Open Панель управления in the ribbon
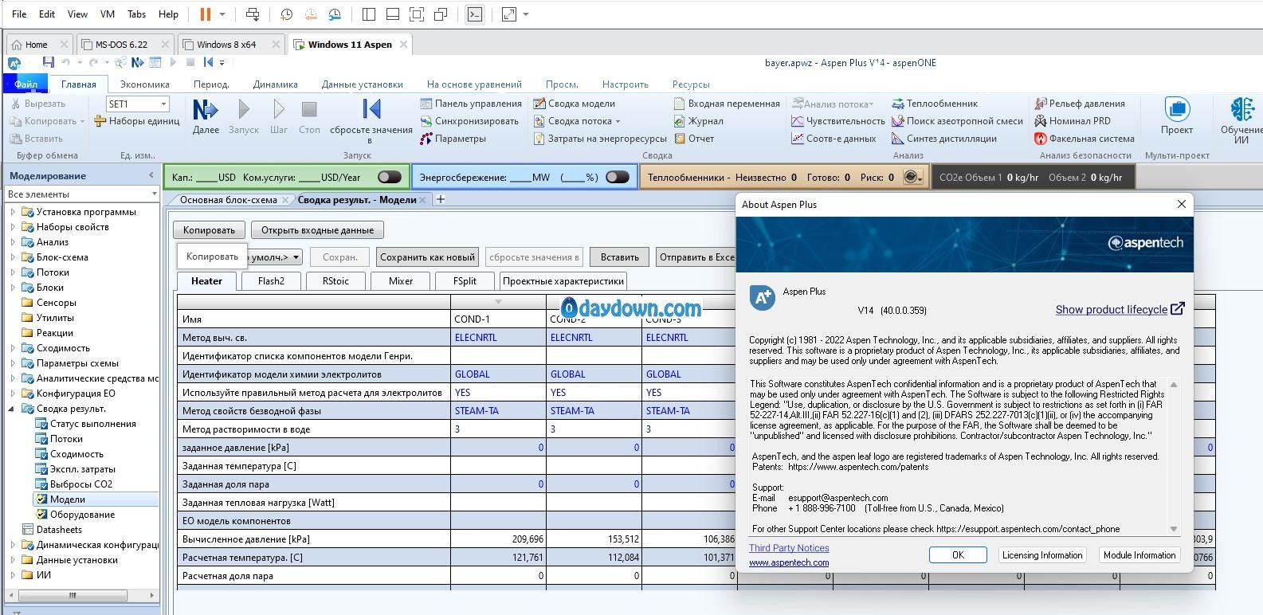The image size is (1263, 615). [x=470, y=104]
